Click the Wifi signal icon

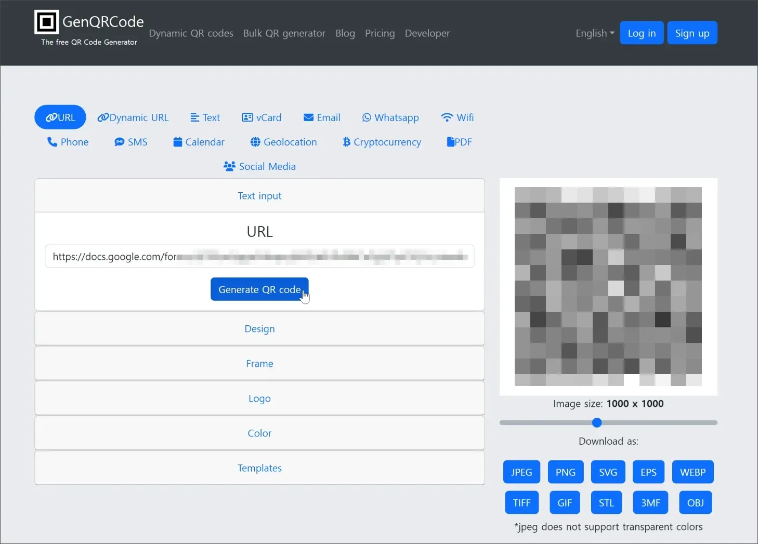pyautogui.click(x=447, y=117)
